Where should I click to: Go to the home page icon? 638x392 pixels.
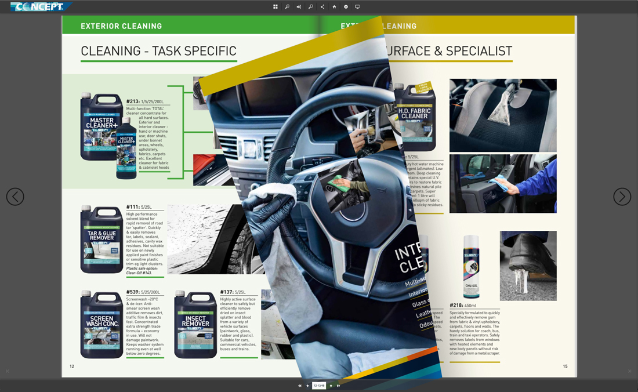pyautogui.click(x=334, y=6)
